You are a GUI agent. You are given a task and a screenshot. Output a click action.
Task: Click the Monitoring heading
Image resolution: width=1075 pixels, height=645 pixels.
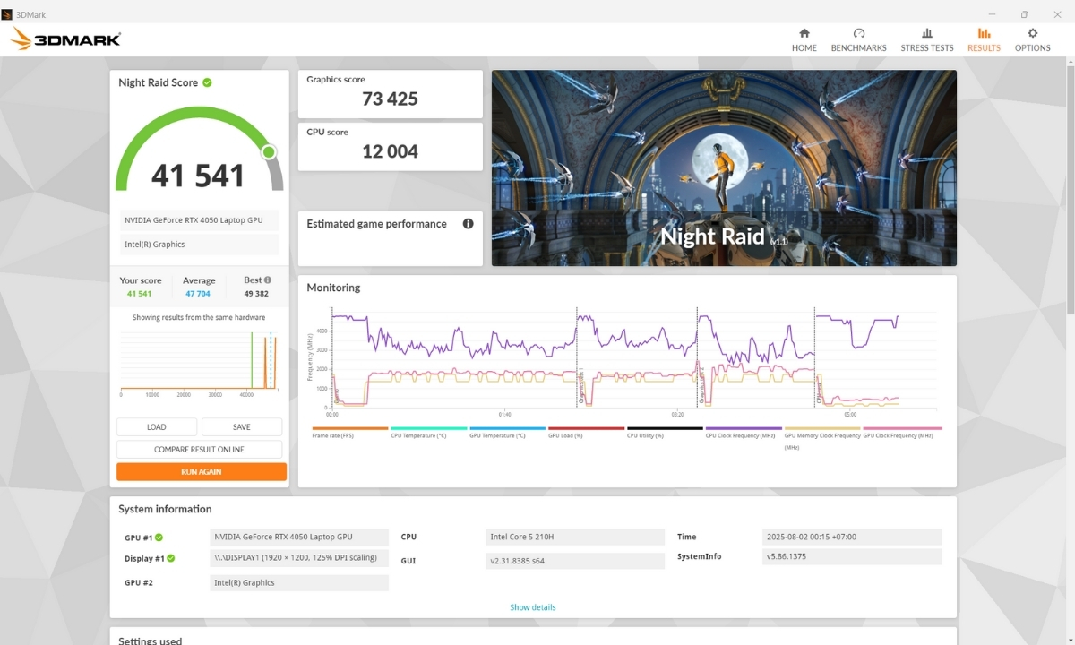pos(333,288)
